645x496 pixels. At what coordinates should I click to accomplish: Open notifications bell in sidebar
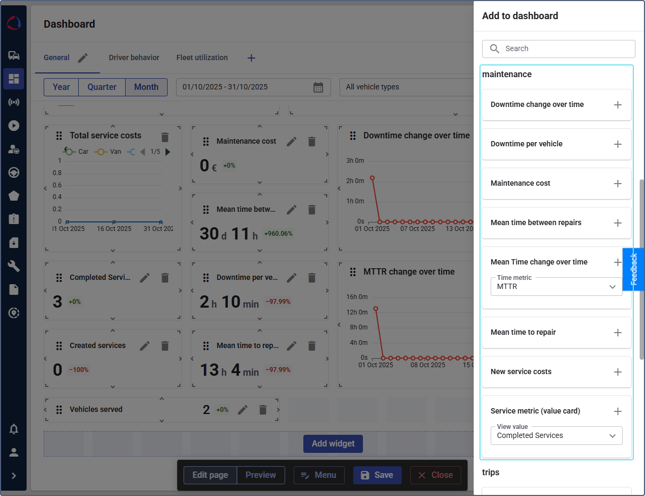14,429
